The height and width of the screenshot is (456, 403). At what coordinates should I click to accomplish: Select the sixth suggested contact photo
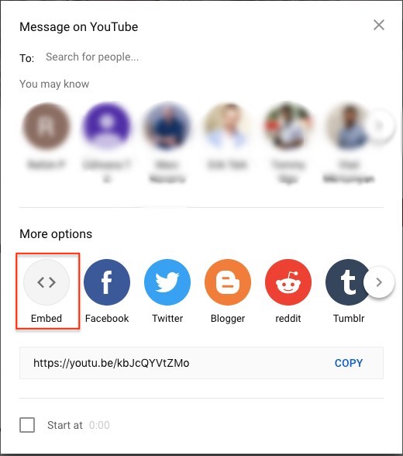click(x=347, y=126)
